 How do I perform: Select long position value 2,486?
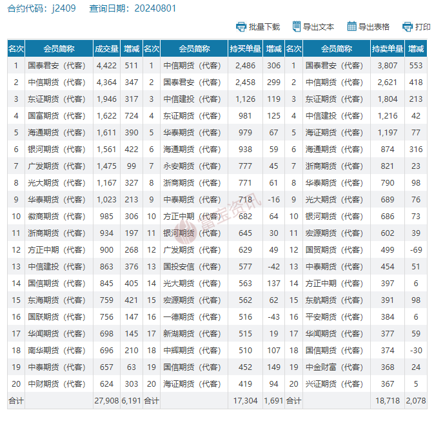245,66
